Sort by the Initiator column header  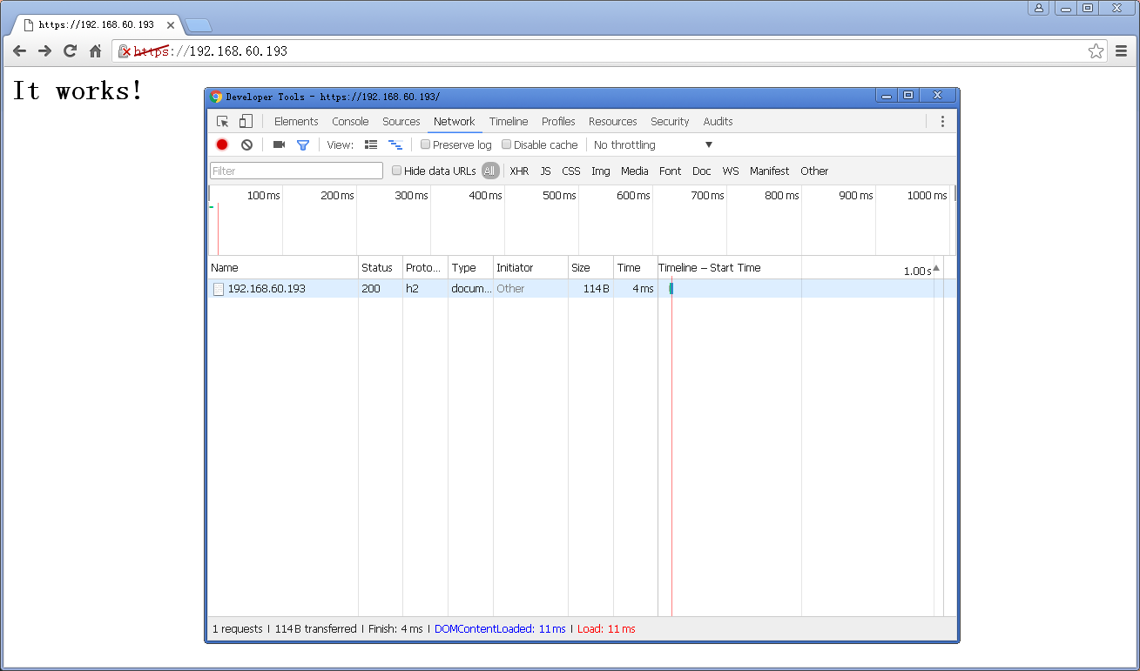pos(530,268)
